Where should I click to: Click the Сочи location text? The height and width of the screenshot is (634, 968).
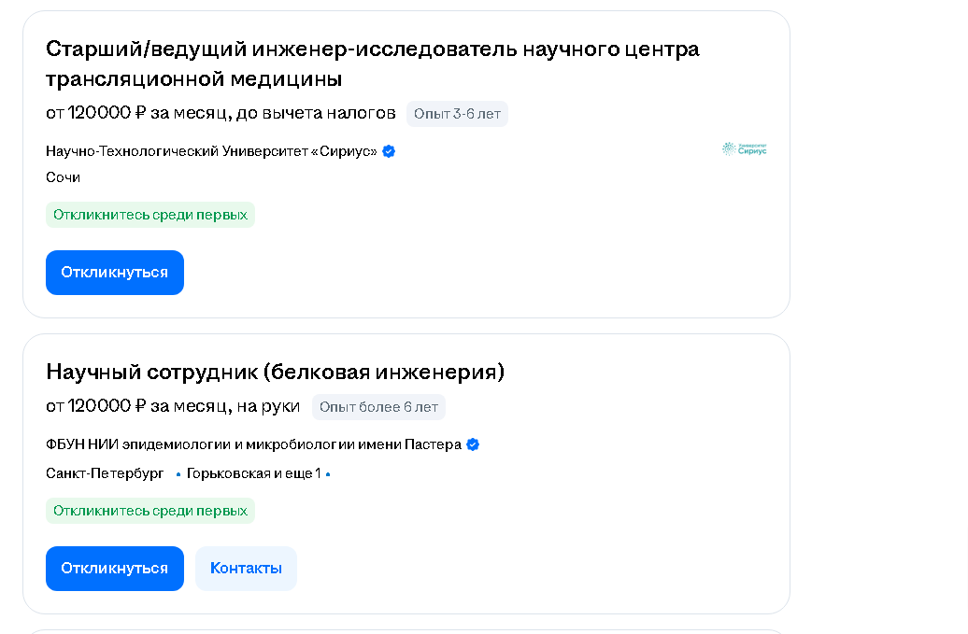[63, 177]
